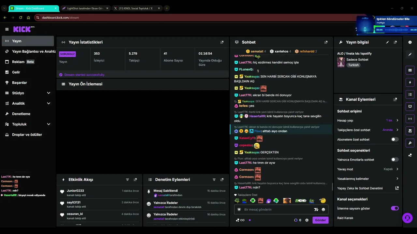417x234 pixels.
Task: Click the Kick logo
Action: pyautogui.click(x=24, y=29)
